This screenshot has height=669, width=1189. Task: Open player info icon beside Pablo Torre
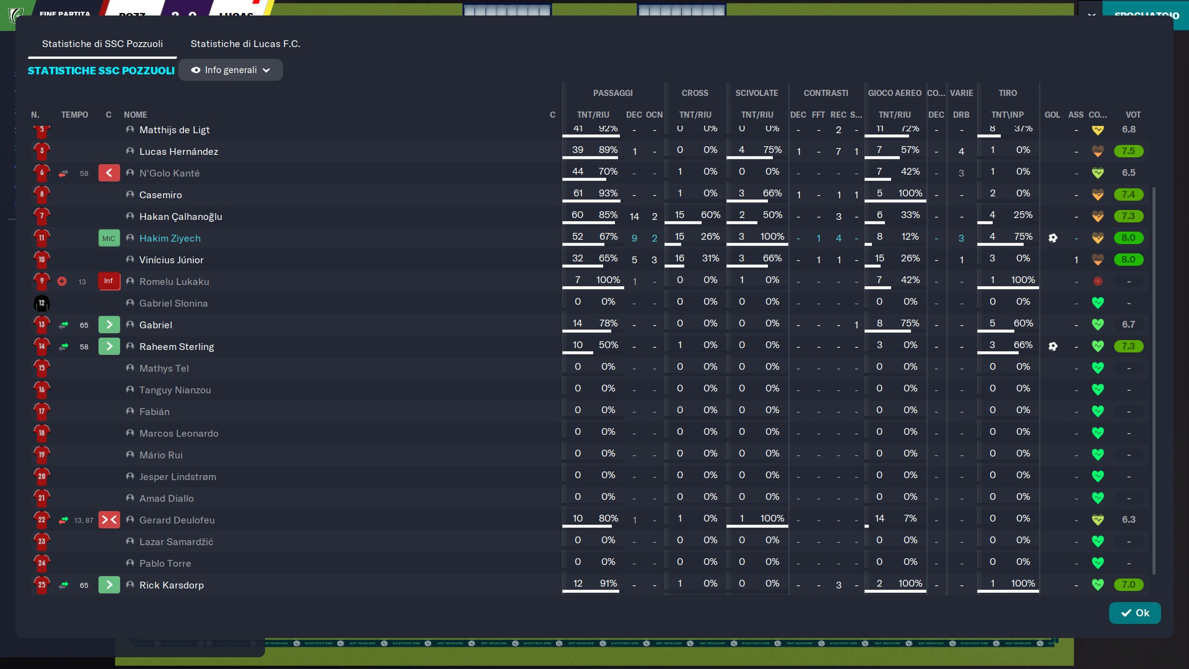coord(130,563)
